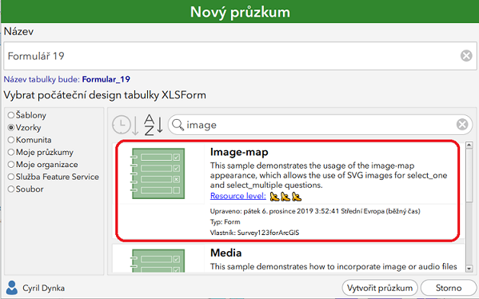Click the Image-map form thumbnail

pyautogui.click(x=158, y=173)
